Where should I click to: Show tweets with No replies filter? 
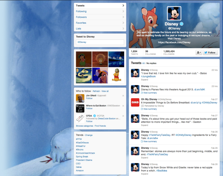click(x=152, y=63)
